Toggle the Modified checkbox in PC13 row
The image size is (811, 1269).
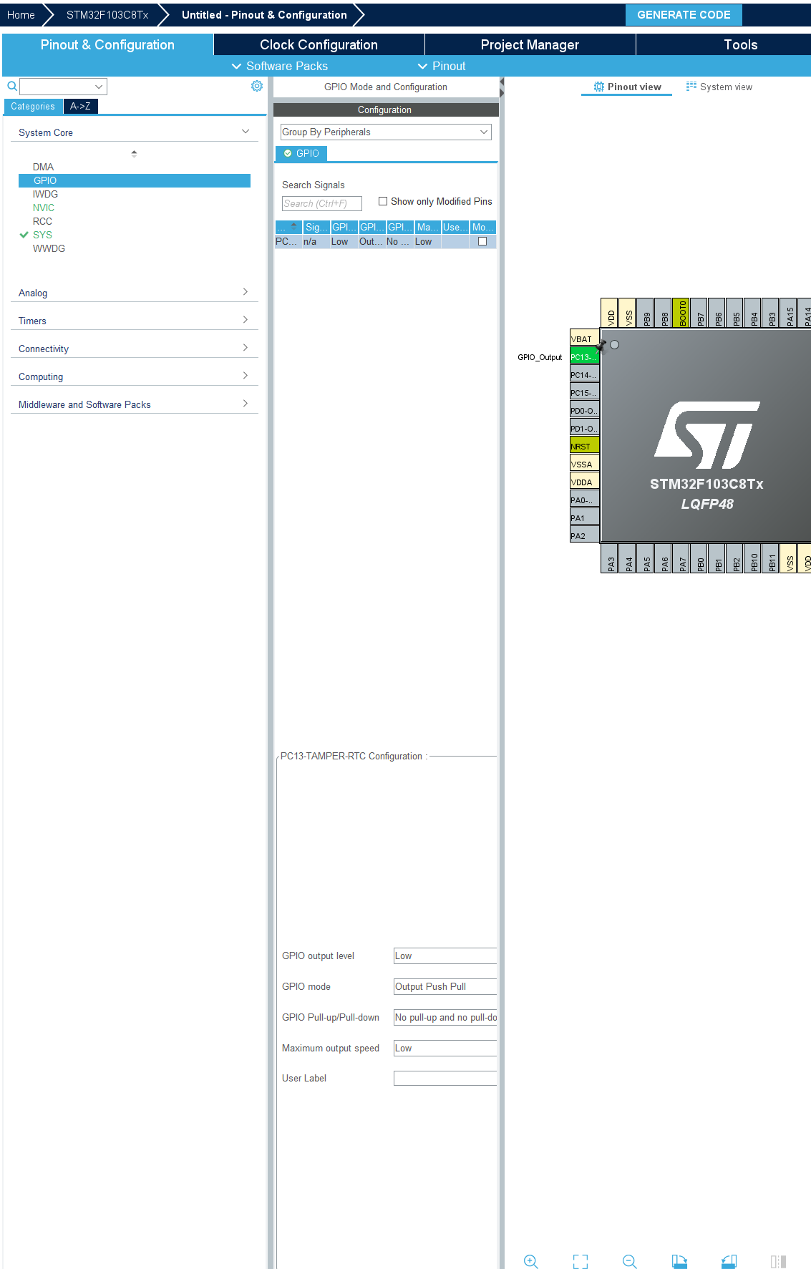pos(482,241)
